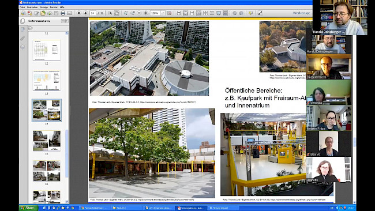
Task: Click the panel icon below the thumbnails panel icon
Action: click(22, 29)
